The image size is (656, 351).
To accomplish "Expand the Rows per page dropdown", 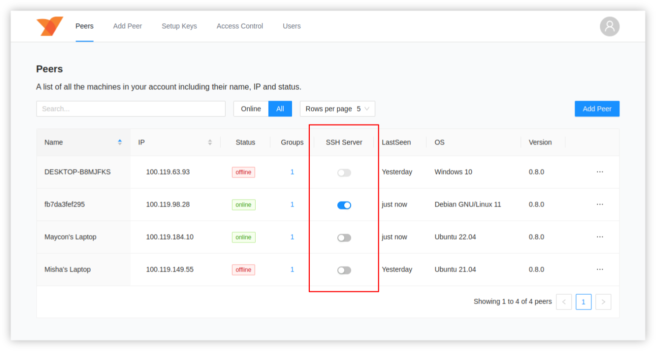I will point(337,109).
